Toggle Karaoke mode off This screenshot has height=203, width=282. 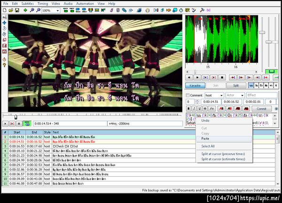pyautogui.click(x=195, y=86)
